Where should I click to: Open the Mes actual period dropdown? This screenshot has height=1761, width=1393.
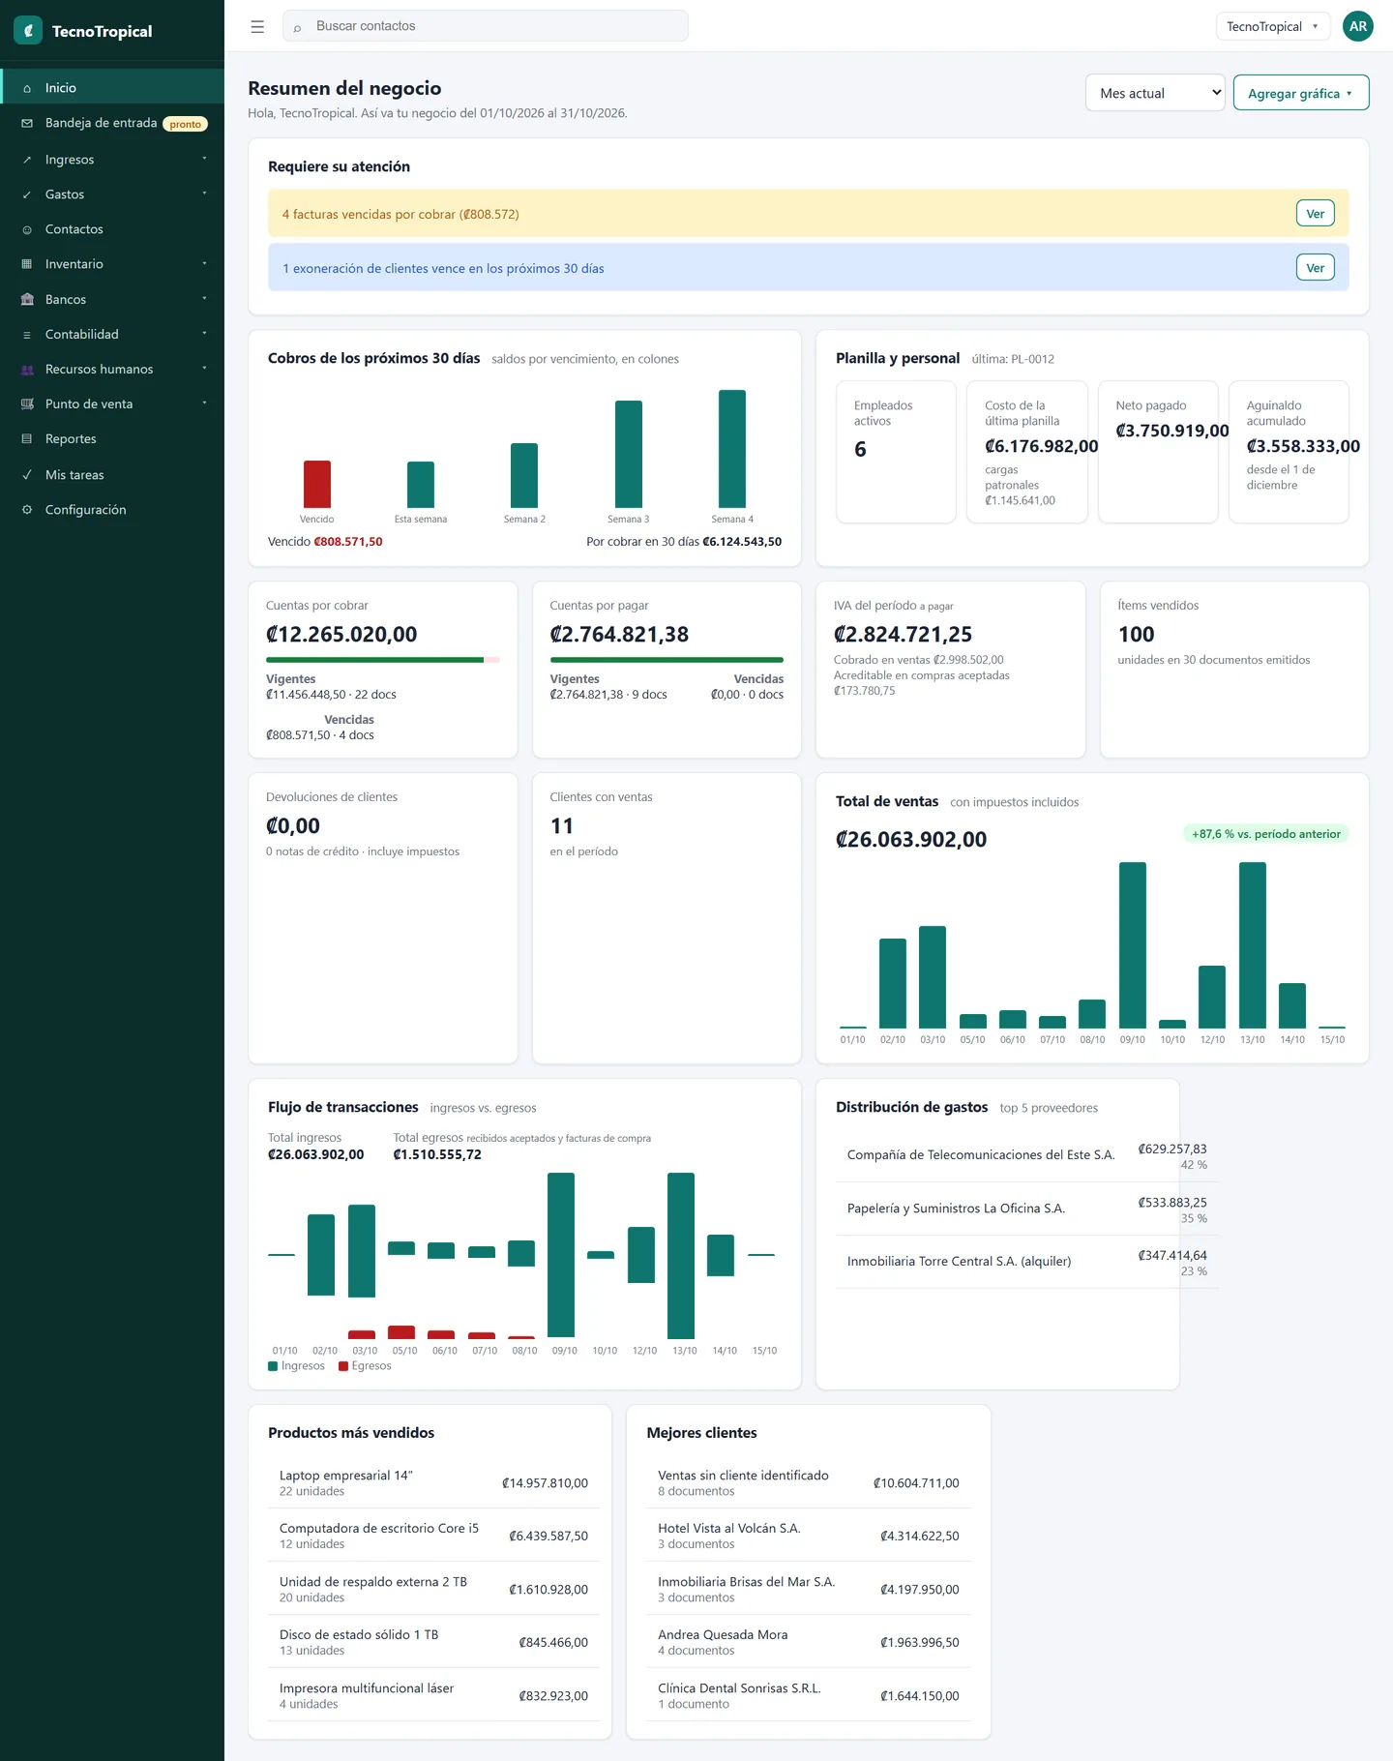(1155, 93)
